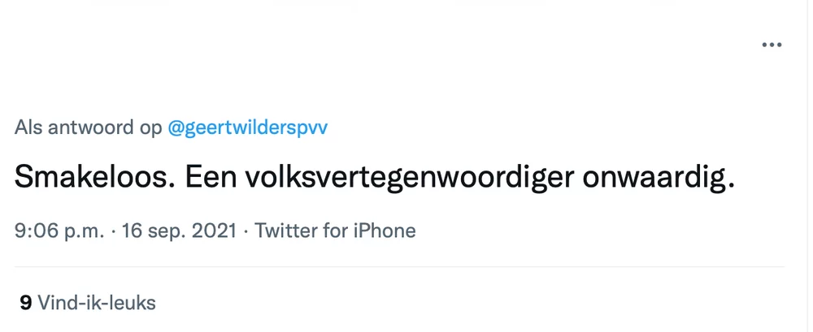Viewport: 813px width, 332px height.
Task: Click the Twitter for iPhone source label
Action: [335, 231]
